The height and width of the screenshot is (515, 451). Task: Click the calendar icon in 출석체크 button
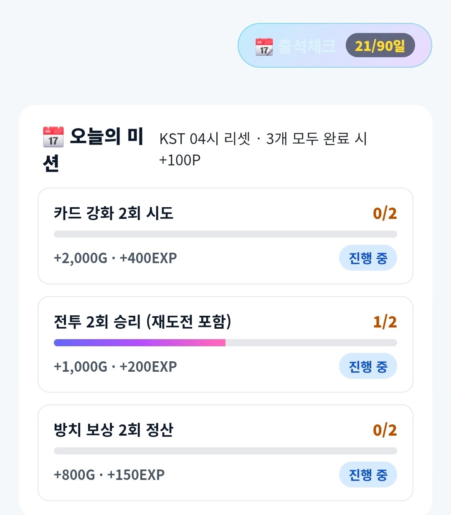click(x=264, y=46)
